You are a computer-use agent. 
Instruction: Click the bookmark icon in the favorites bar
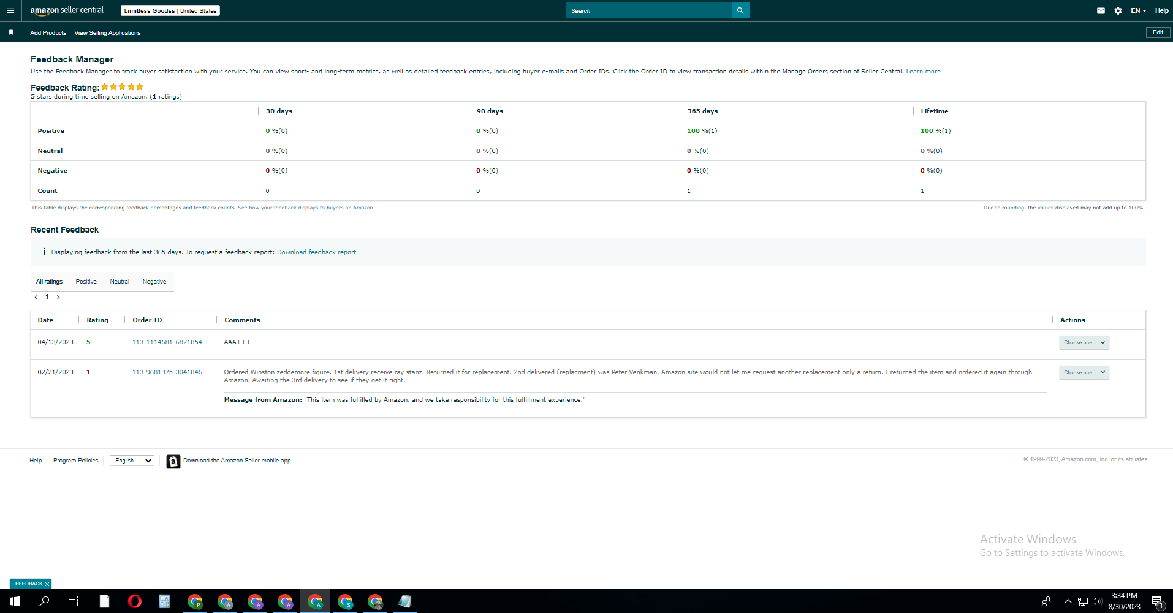point(11,32)
